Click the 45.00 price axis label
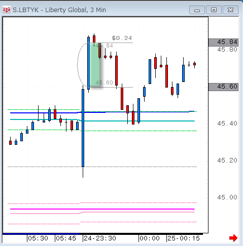The image size is (243, 246). point(227,197)
